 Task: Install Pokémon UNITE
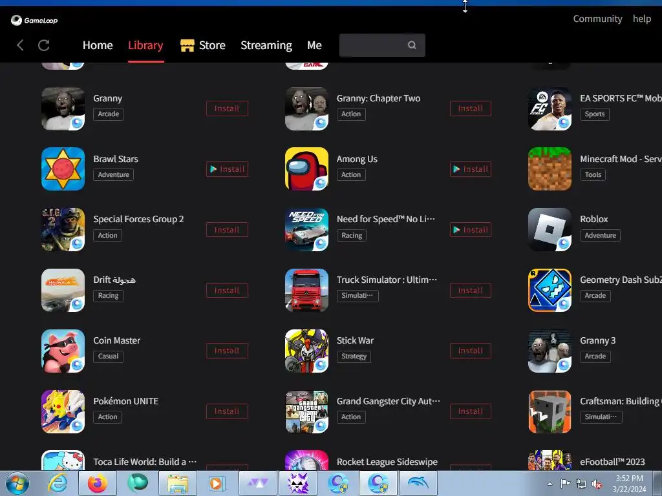tap(227, 411)
